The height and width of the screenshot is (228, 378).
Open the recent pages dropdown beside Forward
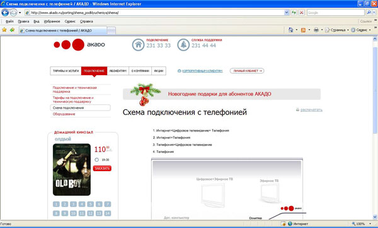pyautogui.click(x=20, y=13)
